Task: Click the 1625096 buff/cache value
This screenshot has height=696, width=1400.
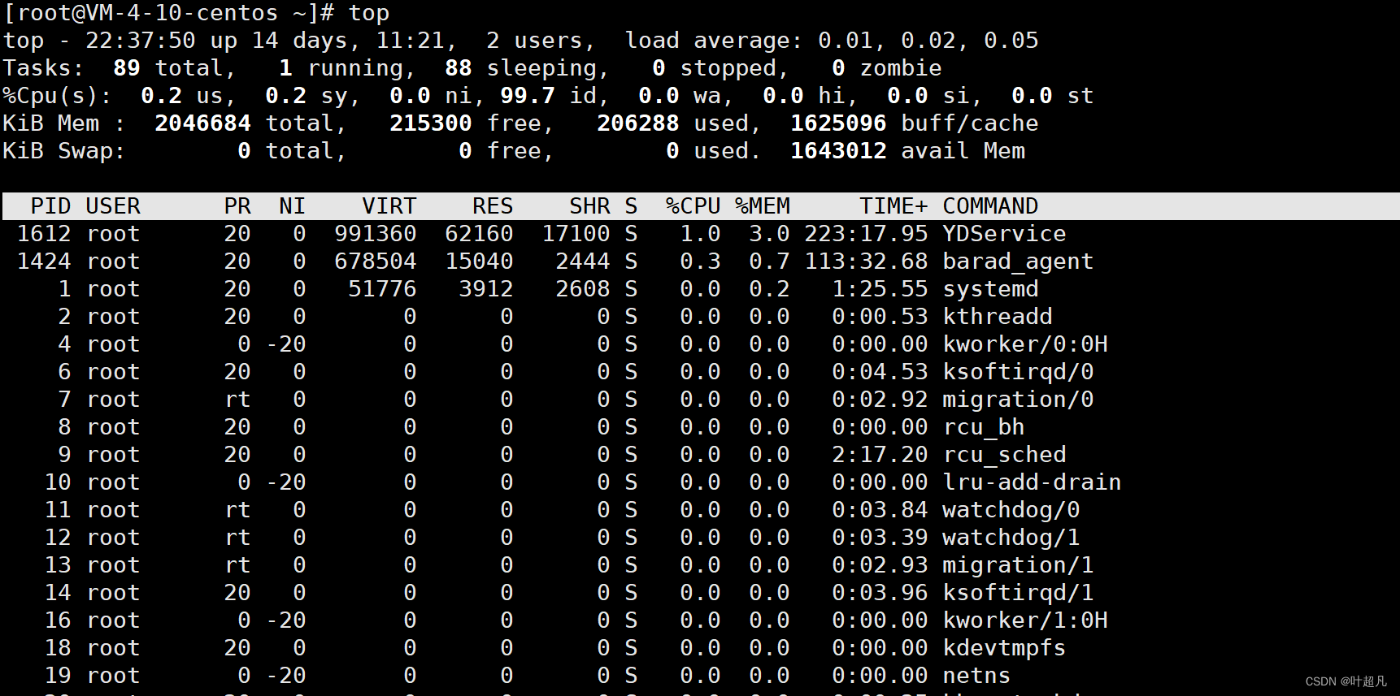Action: click(838, 123)
